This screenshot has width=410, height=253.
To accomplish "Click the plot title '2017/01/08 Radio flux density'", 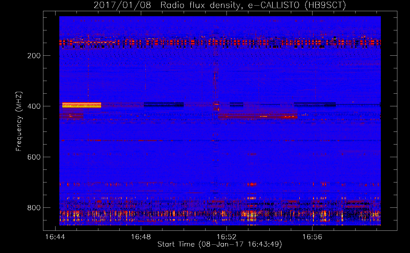I will click(x=220, y=5).
